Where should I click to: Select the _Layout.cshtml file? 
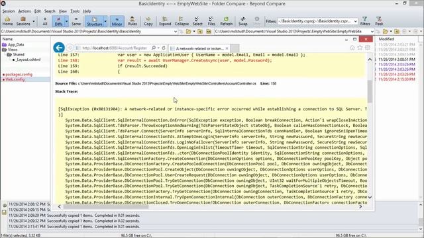tap(28, 59)
